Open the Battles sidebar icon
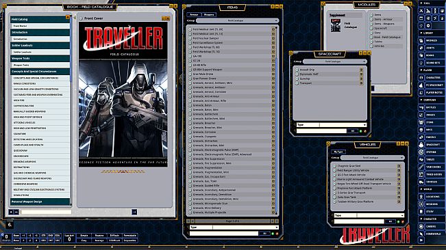 (x=421, y=107)
